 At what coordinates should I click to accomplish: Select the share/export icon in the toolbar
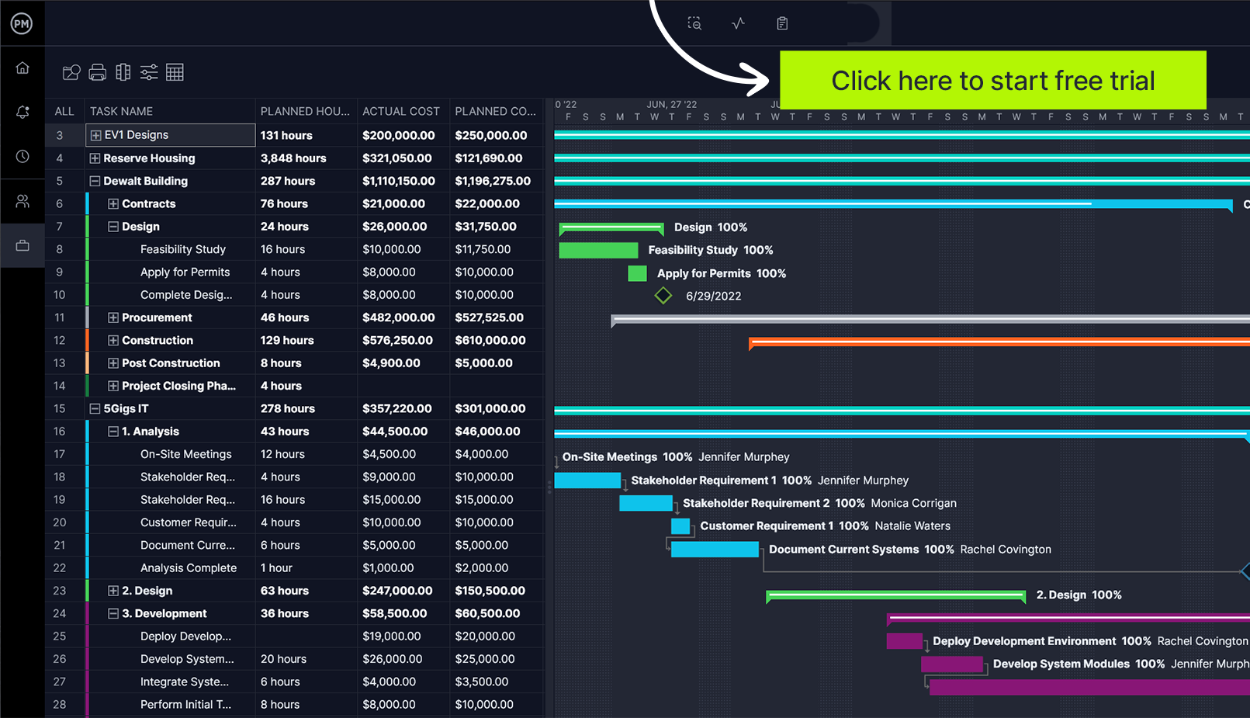pos(71,71)
